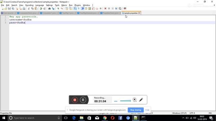The width and height of the screenshot is (216, 121).
Task: Toggle word wrap in toolbar
Action: point(75,8)
